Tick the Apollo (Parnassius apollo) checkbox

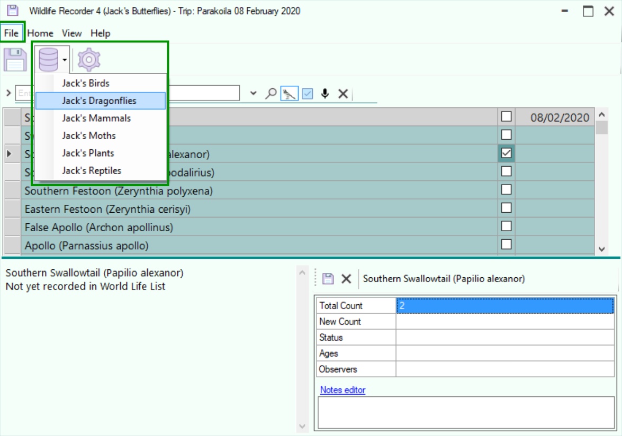point(506,244)
